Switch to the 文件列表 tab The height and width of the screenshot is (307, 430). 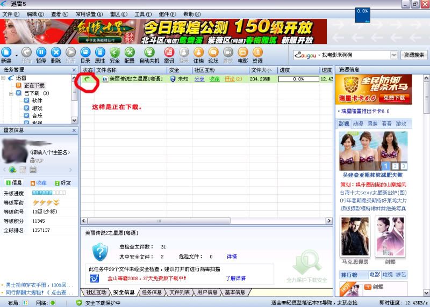click(180, 292)
